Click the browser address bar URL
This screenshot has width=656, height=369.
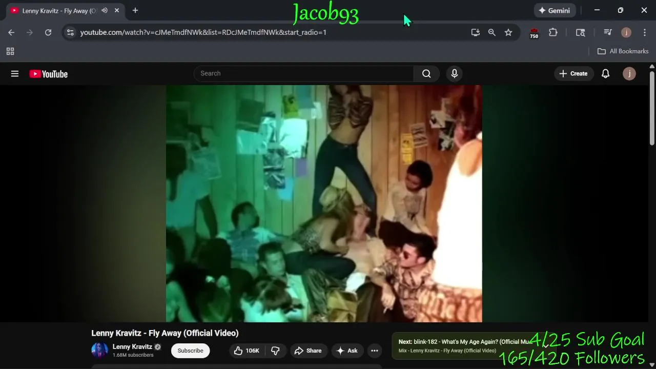(203, 32)
